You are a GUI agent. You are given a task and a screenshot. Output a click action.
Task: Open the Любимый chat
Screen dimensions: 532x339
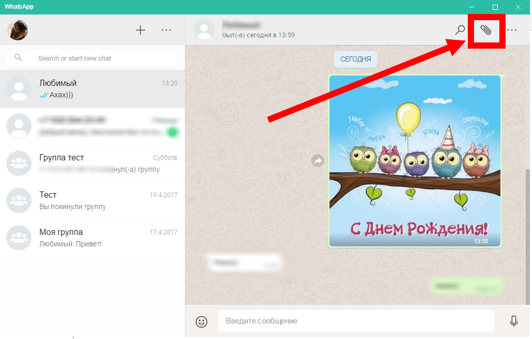pos(92,89)
